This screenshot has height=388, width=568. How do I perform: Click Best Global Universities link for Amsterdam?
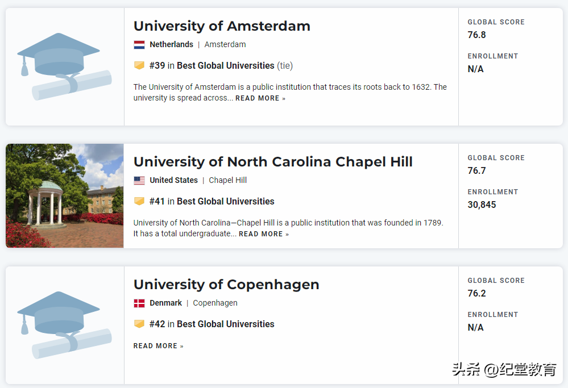(x=226, y=66)
